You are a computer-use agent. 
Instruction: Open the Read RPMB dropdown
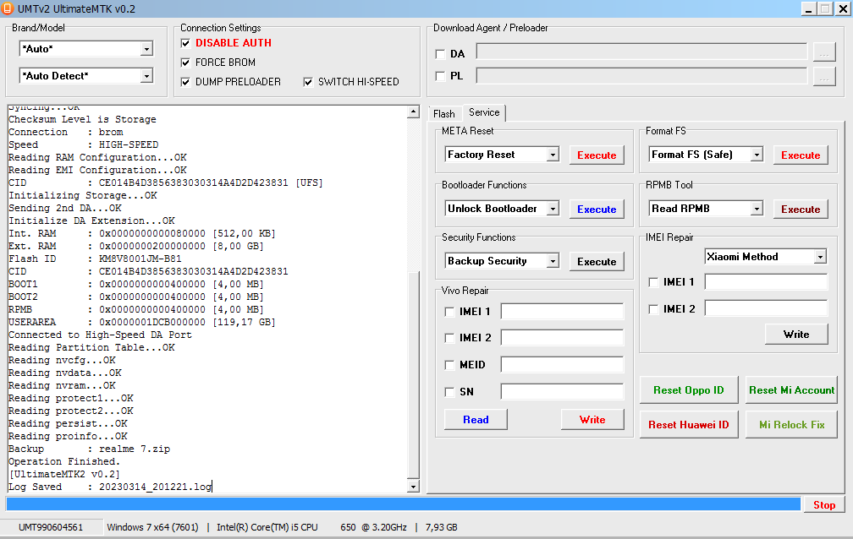pos(757,209)
